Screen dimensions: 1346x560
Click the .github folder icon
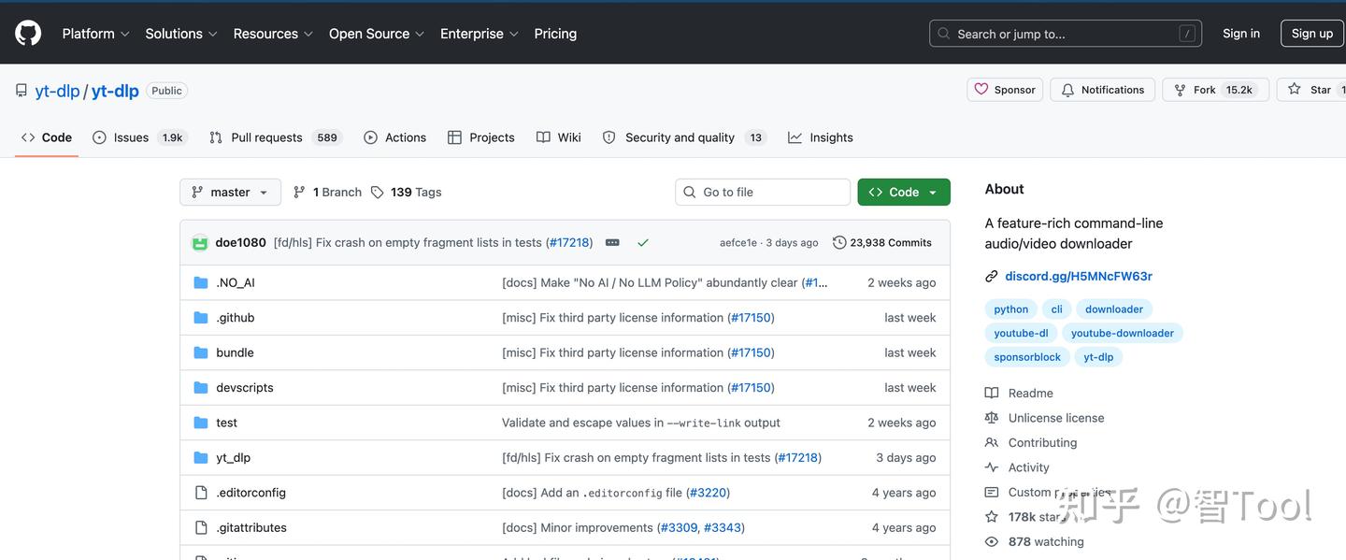[x=201, y=318]
